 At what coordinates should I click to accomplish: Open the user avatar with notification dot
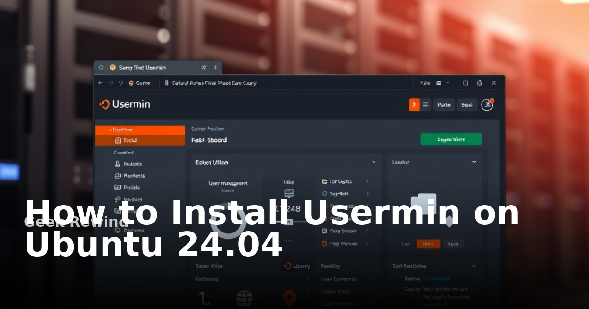(x=487, y=104)
